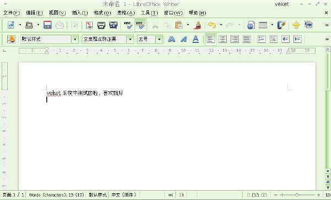This screenshot has height=200, width=331.
Task: Toggle the Bold formatting icon
Action: [x=172, y=39]
